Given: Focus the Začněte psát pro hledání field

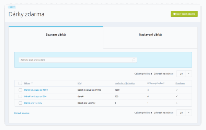Looking at the screenshot, I should (78, 60).
